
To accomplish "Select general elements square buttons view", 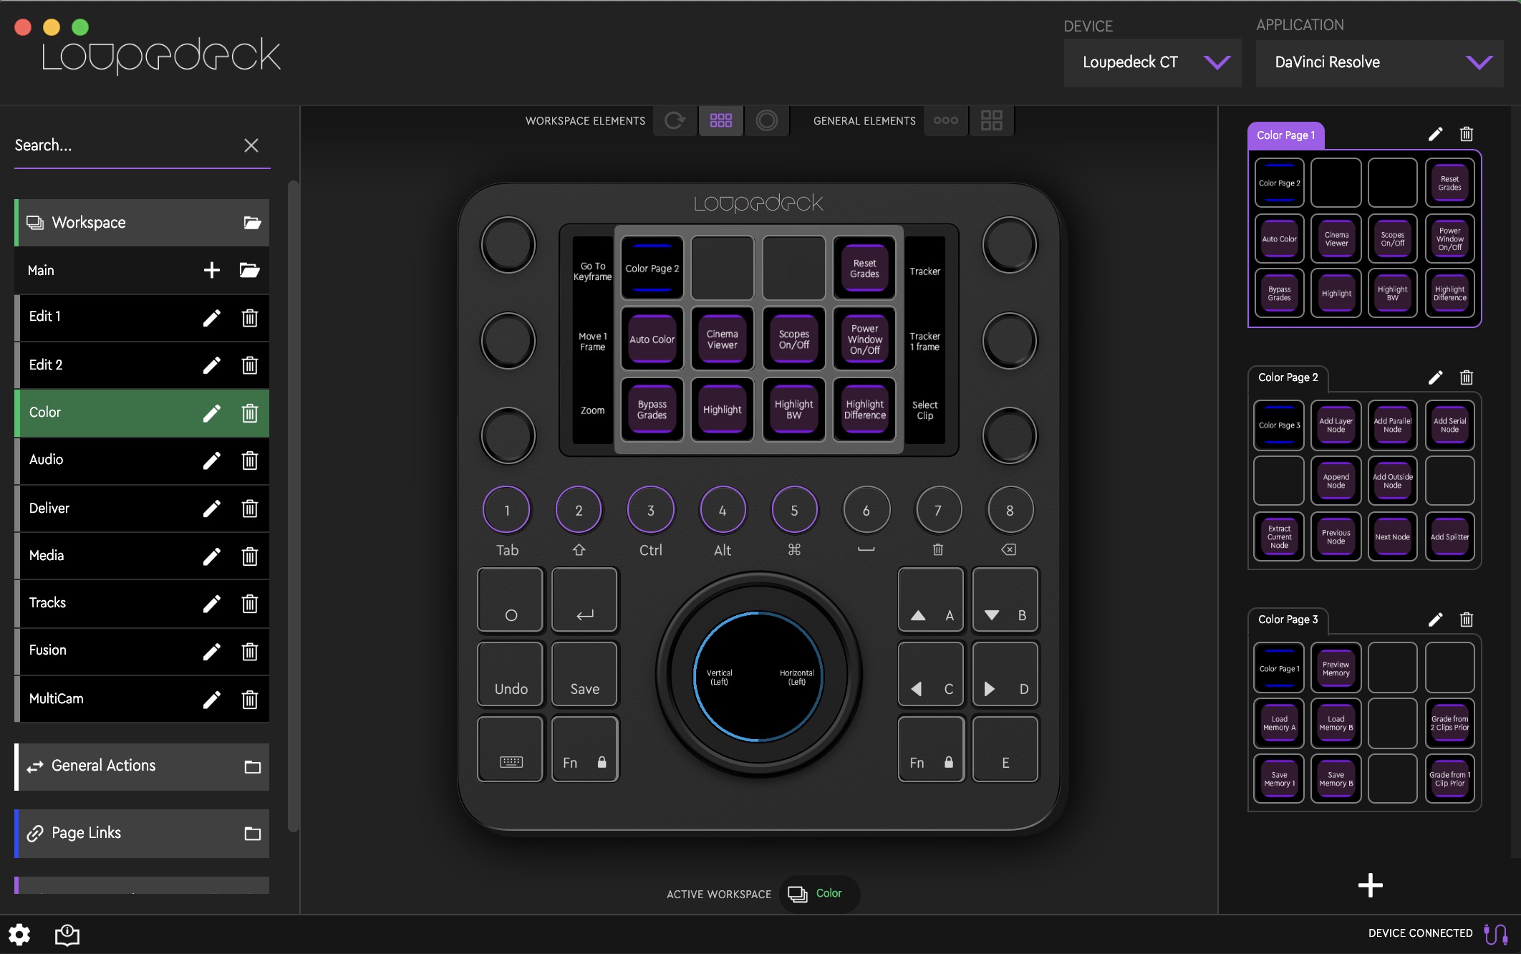I will 991,120.
